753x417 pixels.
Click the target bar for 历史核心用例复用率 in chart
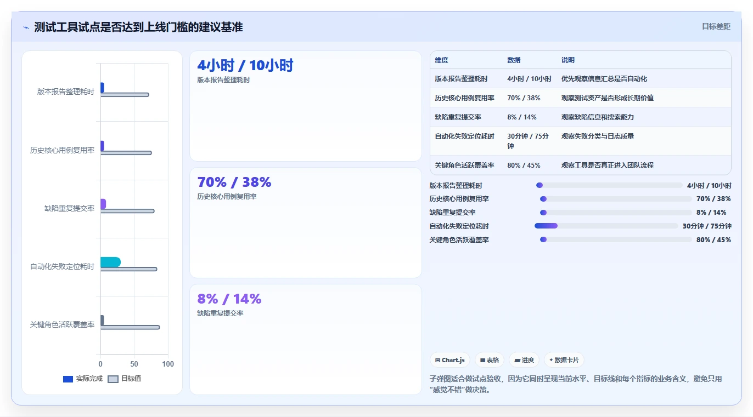pyautogui.click(x=126, y=153)
